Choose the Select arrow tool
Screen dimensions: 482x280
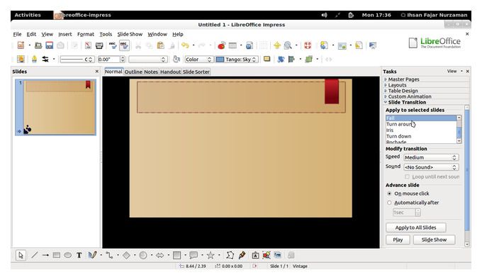pyautogui.click(x=21, y=255)
